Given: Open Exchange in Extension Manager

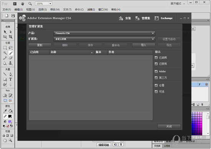Looking at the screenshot, I should coord(163,18).
